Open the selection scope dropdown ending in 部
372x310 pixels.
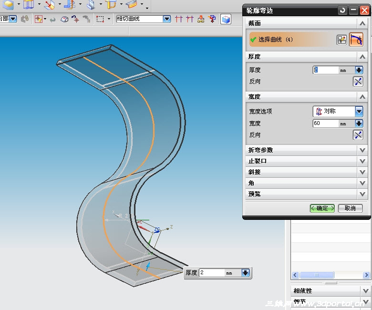[13, 19]
